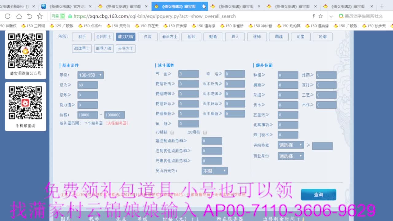Switch to the 女幽魂全新职业 tab

point(15,6)
